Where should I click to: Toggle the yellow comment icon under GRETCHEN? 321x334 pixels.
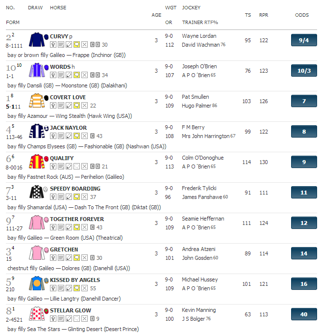pos(77,258)
